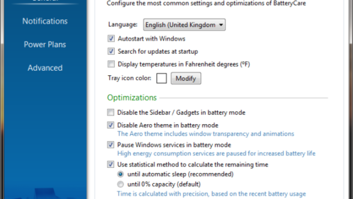This screenshot has height=199, width=353.
Task: Open the Language dropdown
Action: [184, 25]
